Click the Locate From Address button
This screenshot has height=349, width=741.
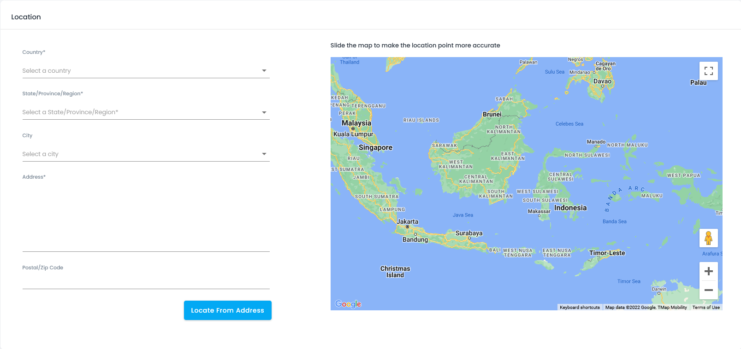227,310
